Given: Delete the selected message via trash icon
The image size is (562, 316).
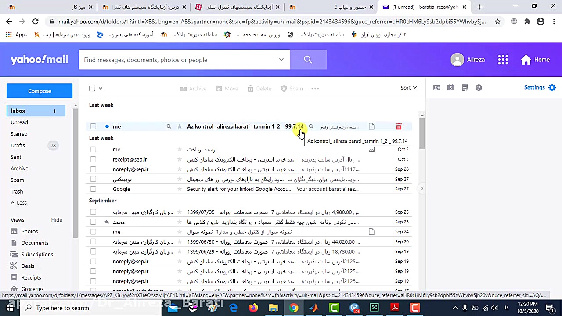Looking at the screenshot, I should click(x=398, y=126).
